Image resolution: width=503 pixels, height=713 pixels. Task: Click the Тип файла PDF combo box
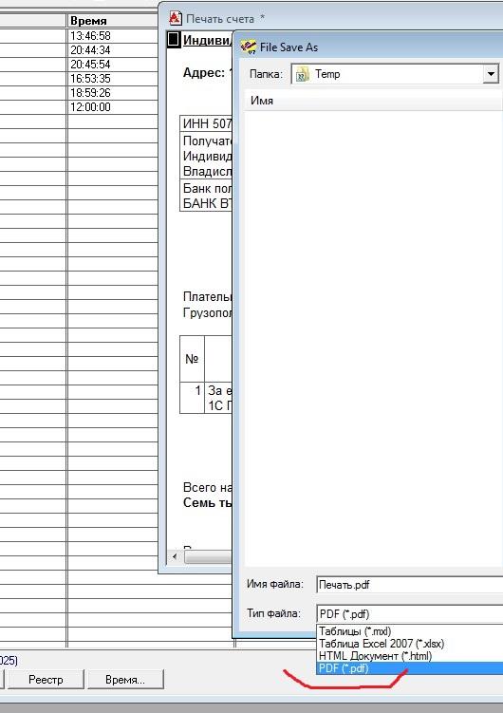pos(409,614)
